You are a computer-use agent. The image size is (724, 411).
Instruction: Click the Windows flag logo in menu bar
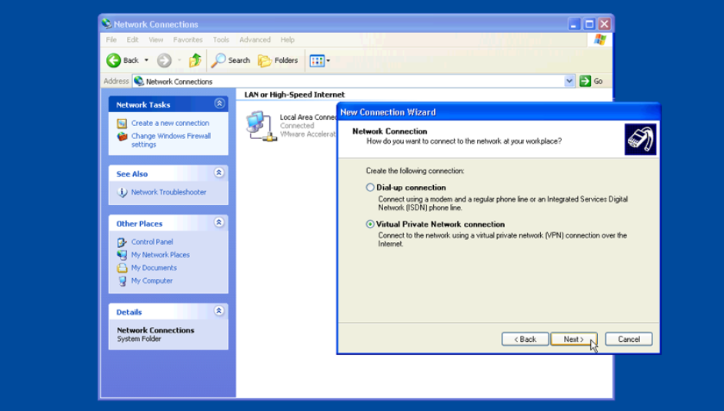600,40
